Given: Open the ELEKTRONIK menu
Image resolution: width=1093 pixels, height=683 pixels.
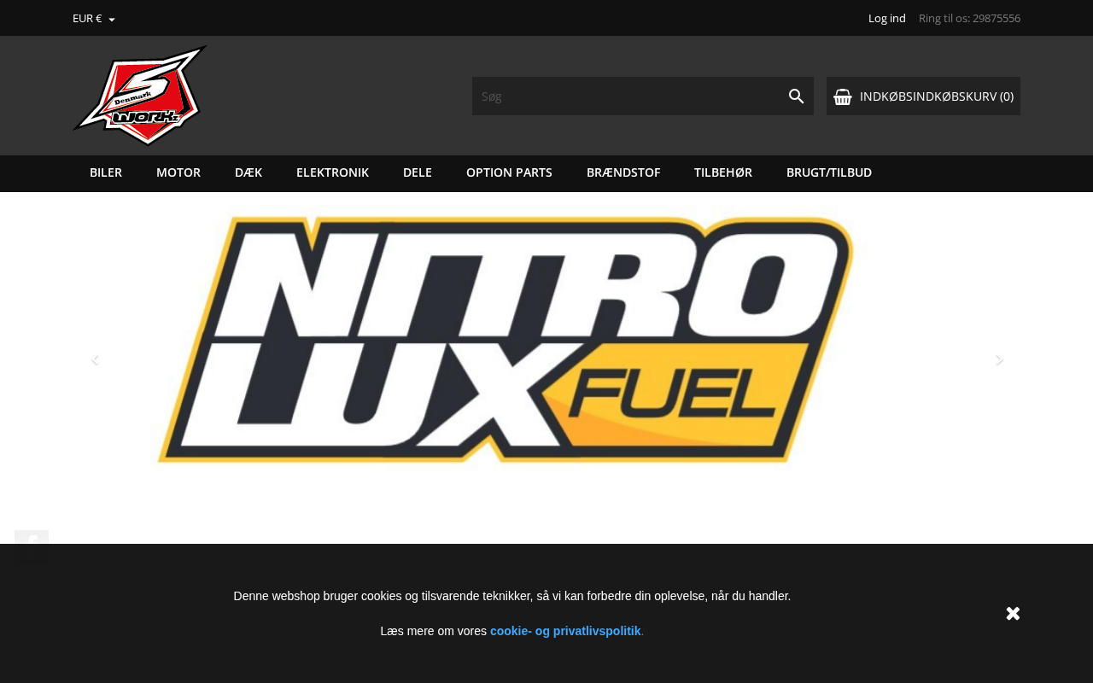Looking at the screenshot, I should click(x=333, y=172).
